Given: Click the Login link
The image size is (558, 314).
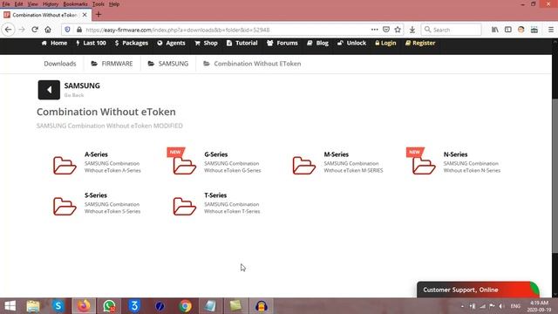Looking at the screenshot, I should coord(385,43).
